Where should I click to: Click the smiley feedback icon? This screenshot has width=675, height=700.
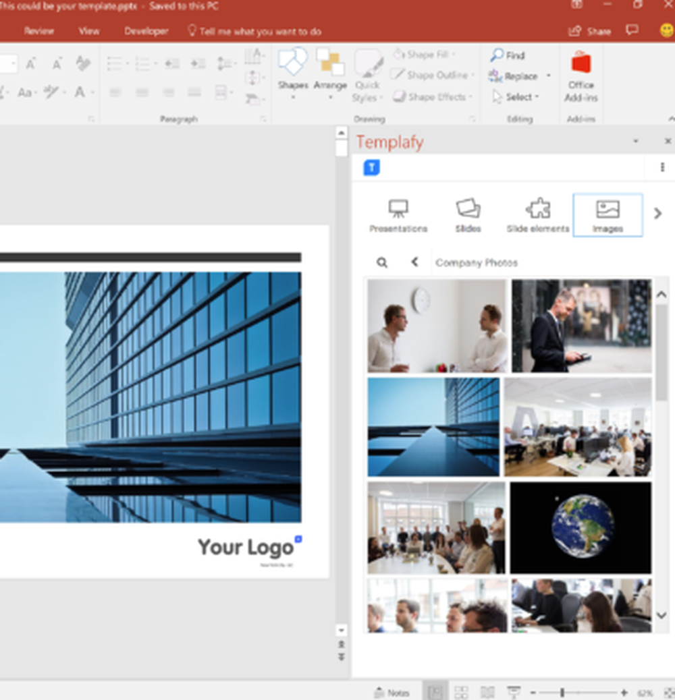tap(666, 30)
